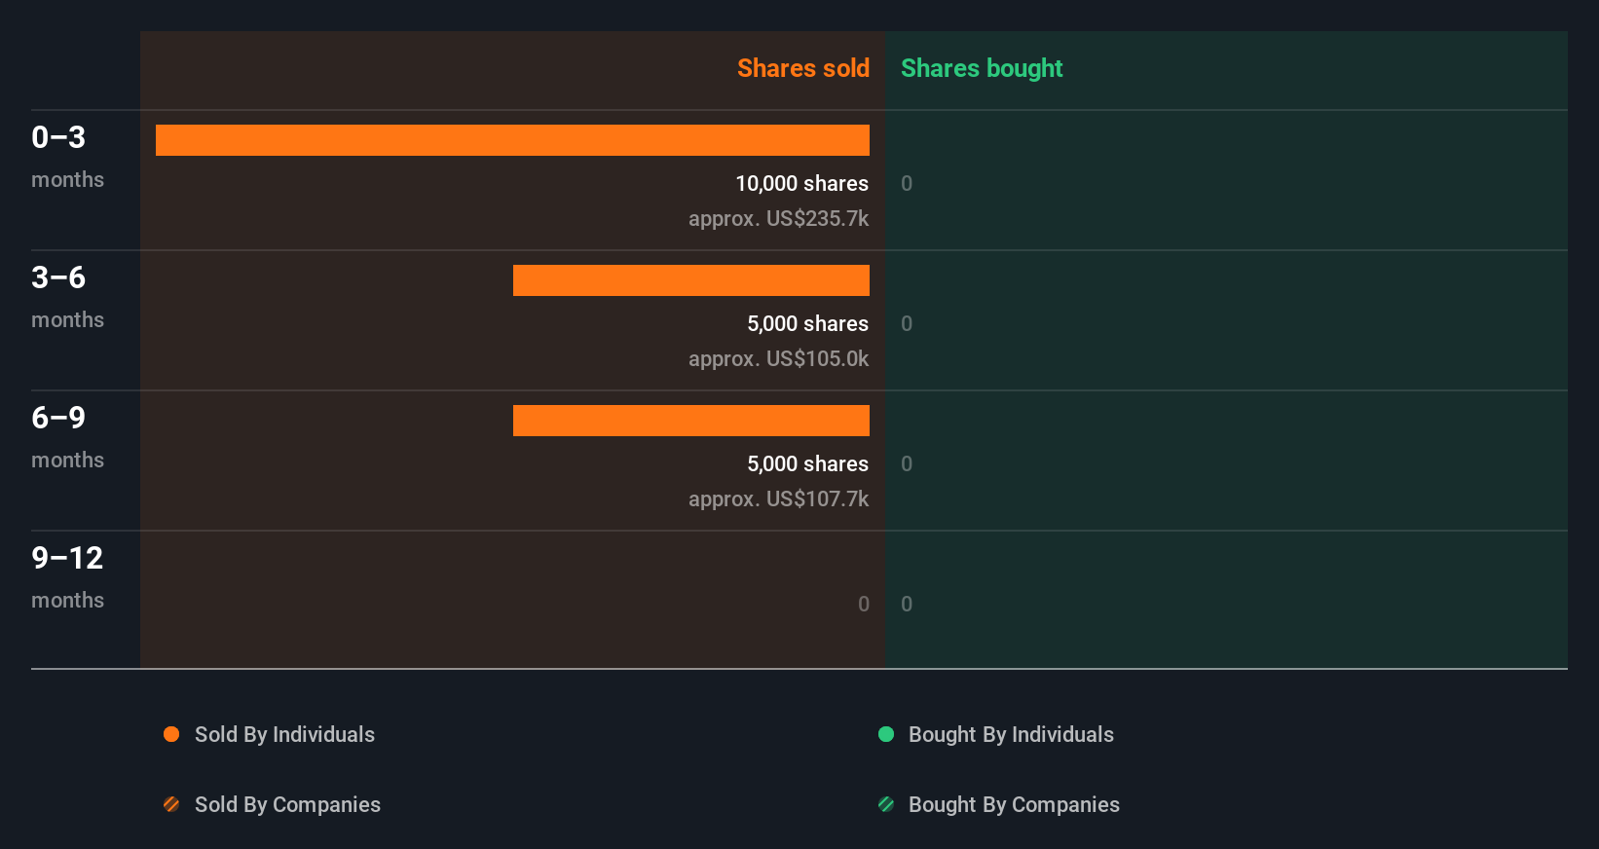Click approx. US$235.7k amount
This screenshot has height=849, width=1599.
coord(778,219)
